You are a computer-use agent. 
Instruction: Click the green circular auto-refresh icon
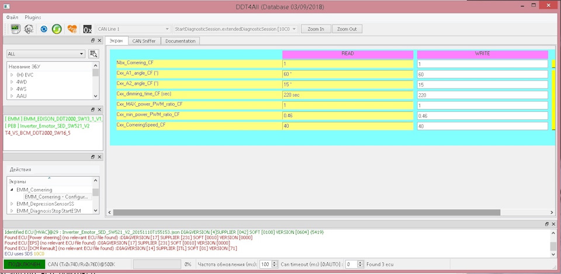(57, 29)
